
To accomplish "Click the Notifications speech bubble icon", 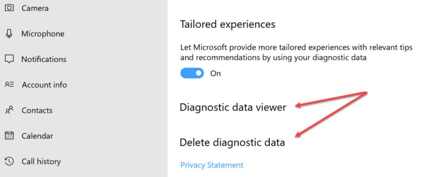I will (x=9, y=59).
